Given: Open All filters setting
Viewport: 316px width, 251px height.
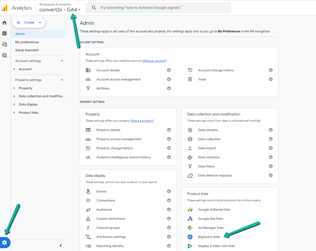Looking at the screenshot, I should pos(103,88).
